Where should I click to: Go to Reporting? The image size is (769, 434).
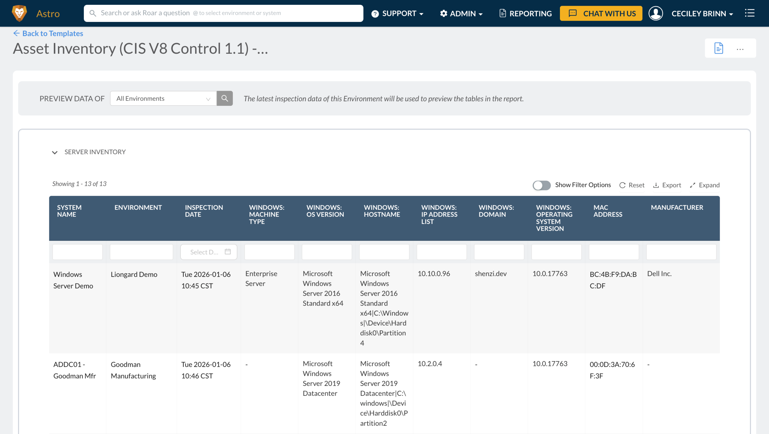525,14
